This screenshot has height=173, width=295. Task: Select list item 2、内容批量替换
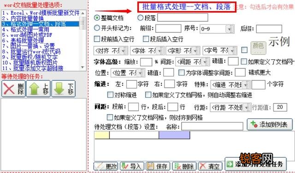(23, 18)
